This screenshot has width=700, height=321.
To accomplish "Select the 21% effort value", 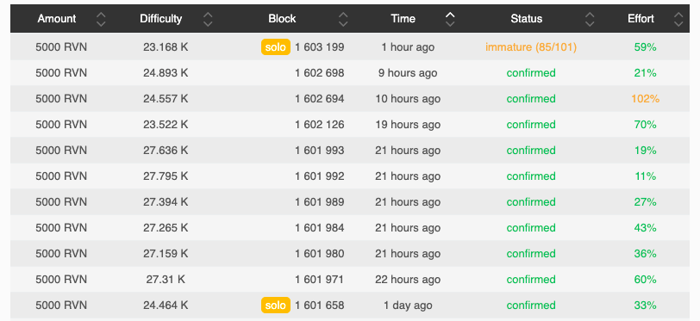I will tap(645, 72).
